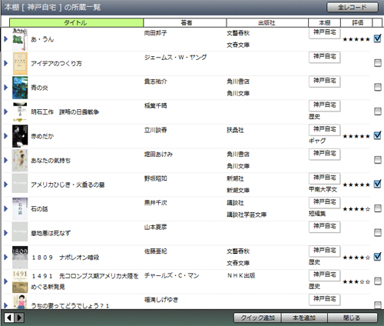Open the 1809 ナポレオン暗殺 cover thumbnail
The height and width of the screenshot is (326, 384).
pos(20,258)
